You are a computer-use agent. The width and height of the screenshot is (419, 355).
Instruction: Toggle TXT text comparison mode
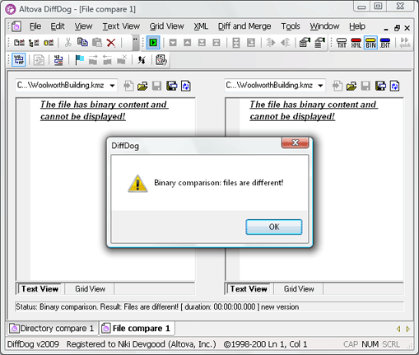342,43
